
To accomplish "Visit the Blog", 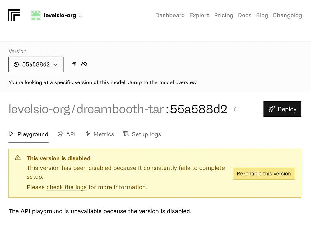I will click(x=262, y=15).
